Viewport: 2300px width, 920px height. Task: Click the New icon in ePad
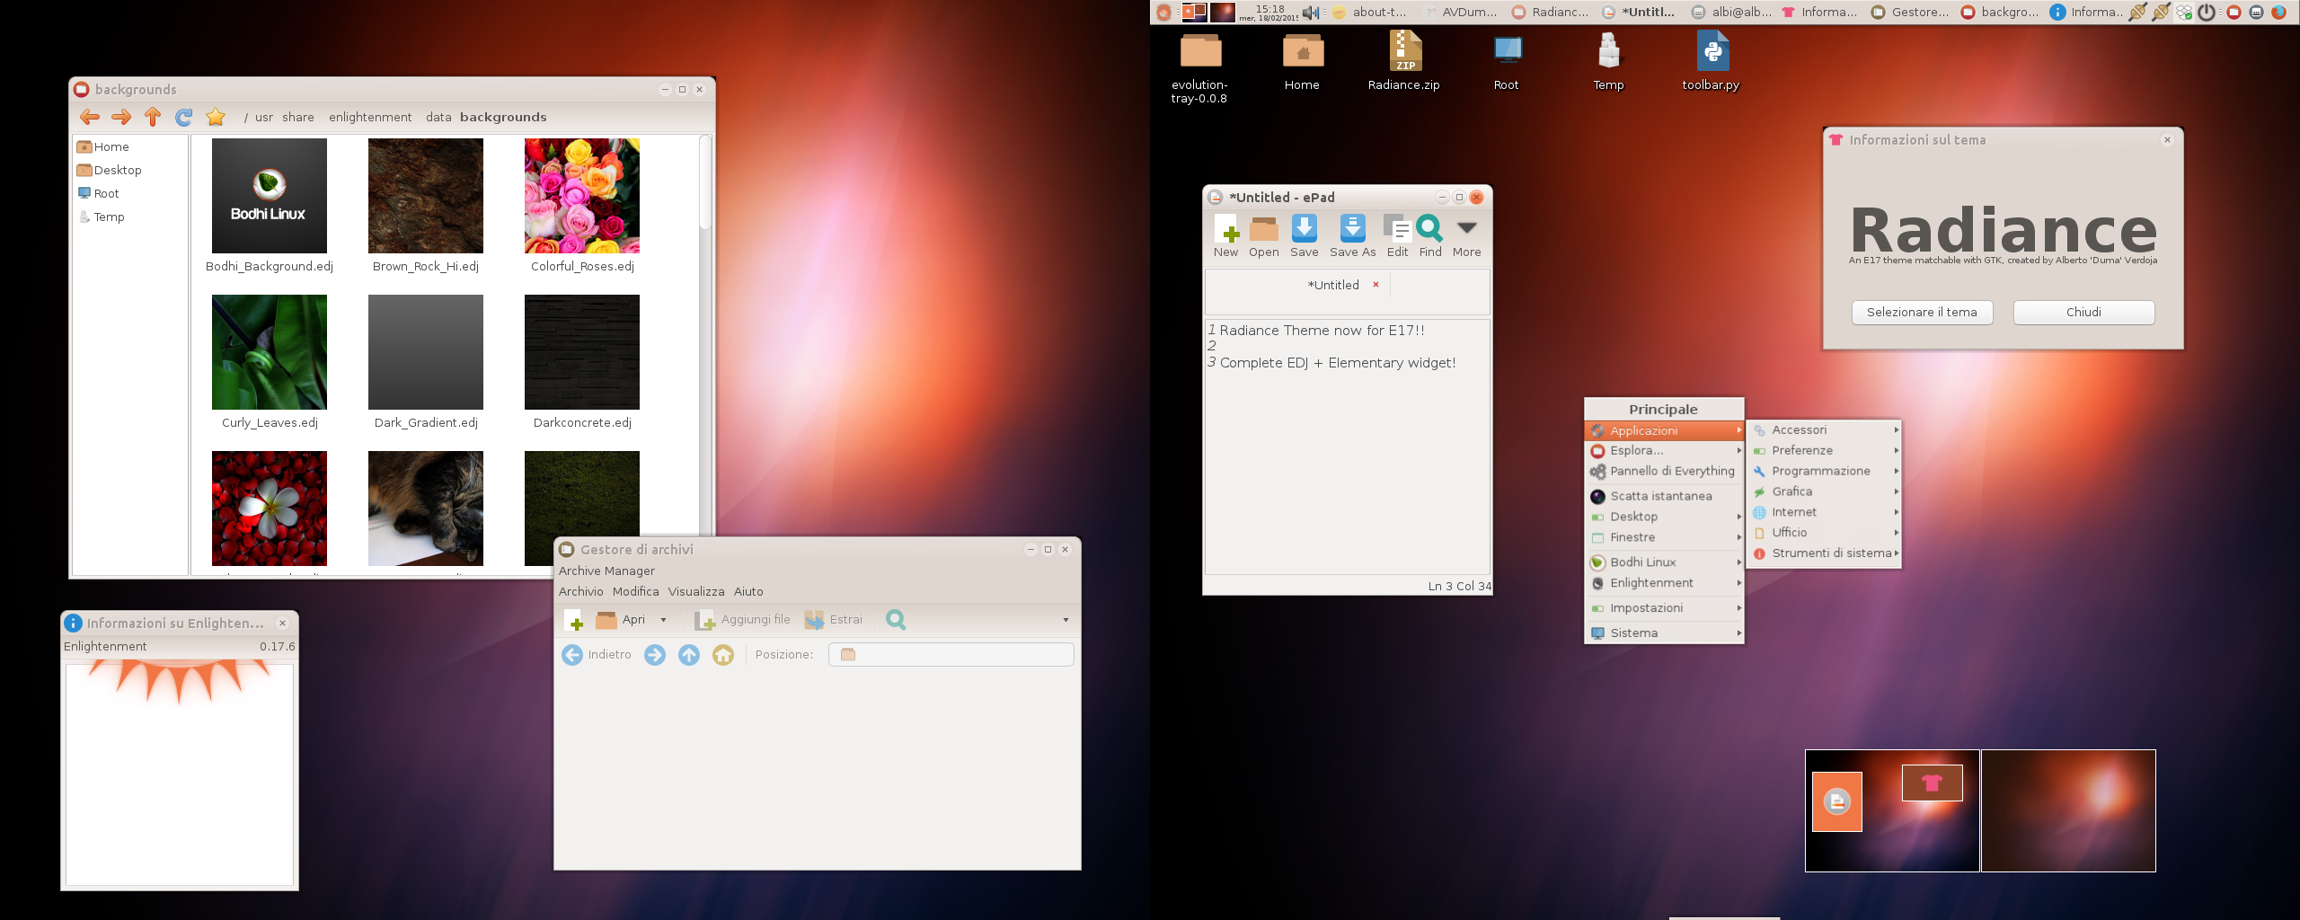pos(1226,228)
